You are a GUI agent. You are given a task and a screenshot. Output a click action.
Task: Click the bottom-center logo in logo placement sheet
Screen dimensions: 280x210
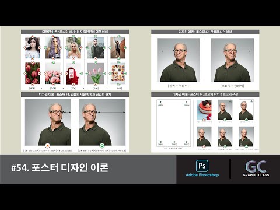(x=174, y=143)
